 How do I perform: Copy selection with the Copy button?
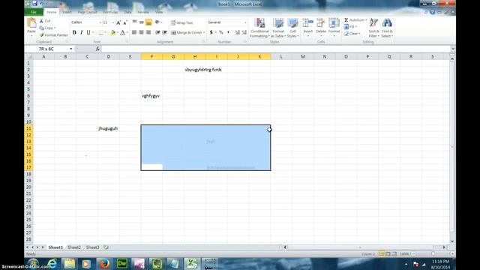pyautogui.click(x=47, y=28)
